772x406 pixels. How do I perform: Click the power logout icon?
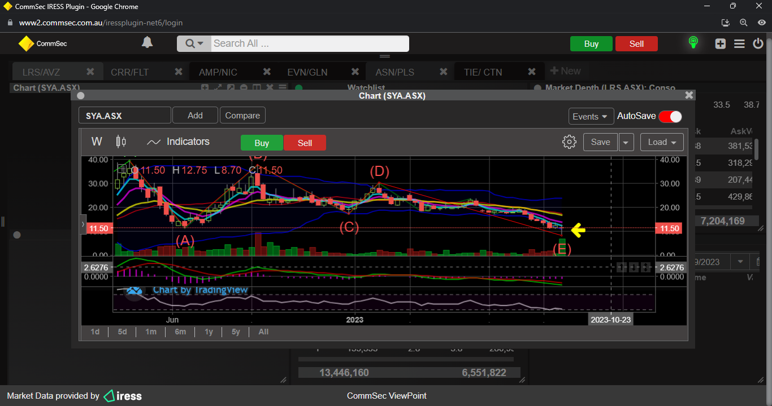[758, 43]
